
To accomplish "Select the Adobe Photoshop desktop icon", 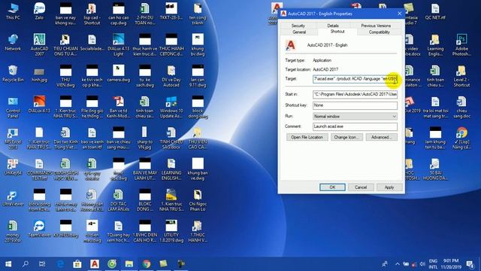I will (x=461, y=44).
